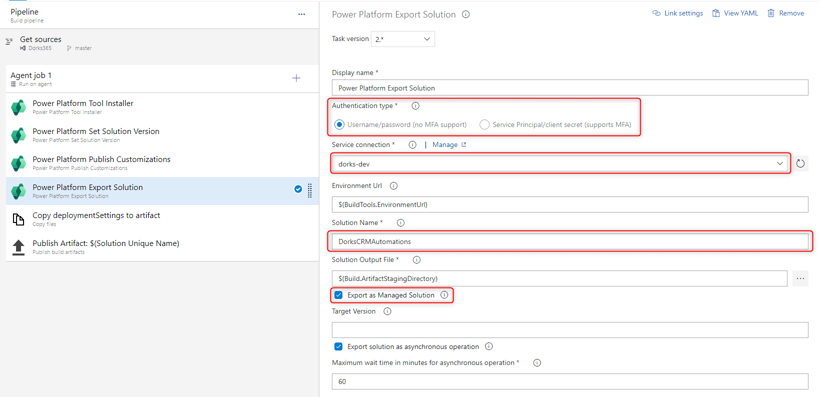
Task: Click the Solution Output File input field
Action: pyautogui.click(x=559, y=278)
